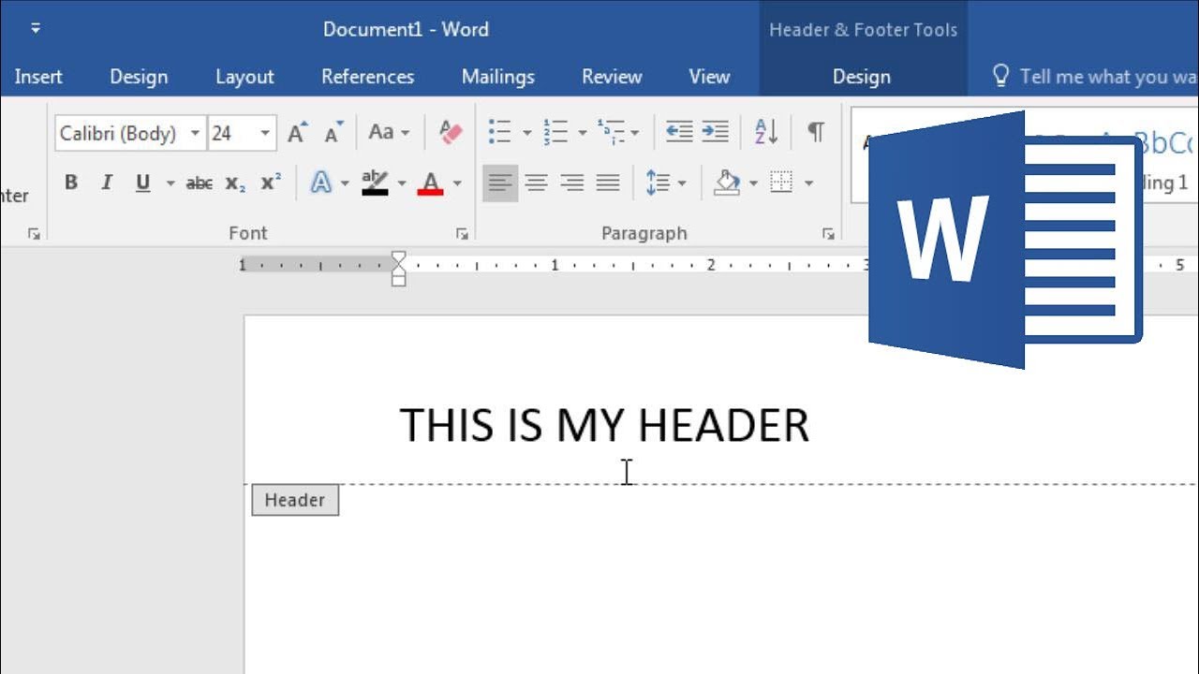
Task: Click the Sort A-Z icon
Action: (x=765, y=132)
